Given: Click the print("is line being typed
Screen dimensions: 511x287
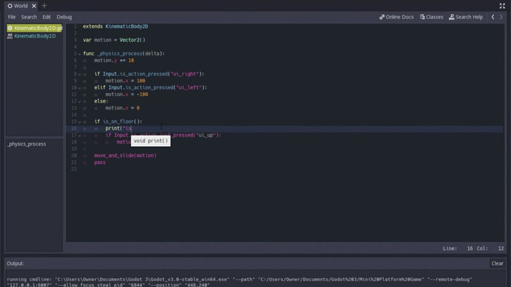Looking at the screenshot, I should click(118, 129).
